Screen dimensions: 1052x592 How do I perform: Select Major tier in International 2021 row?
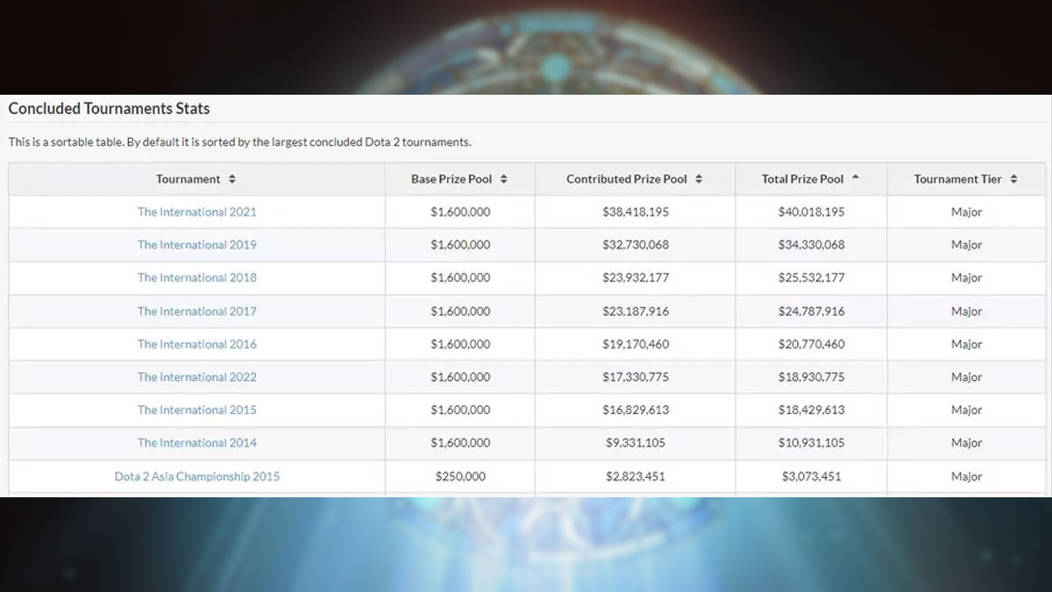[967, 212]
